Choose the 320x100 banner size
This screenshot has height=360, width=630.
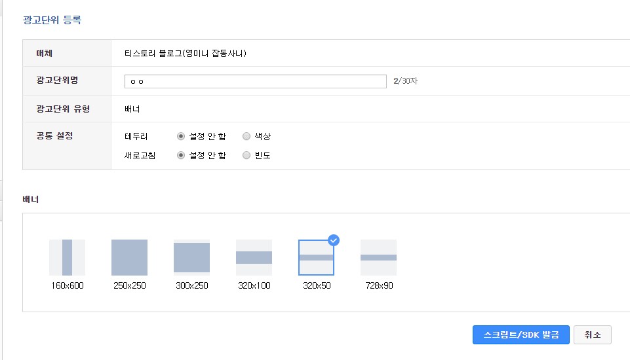point(254,257)
